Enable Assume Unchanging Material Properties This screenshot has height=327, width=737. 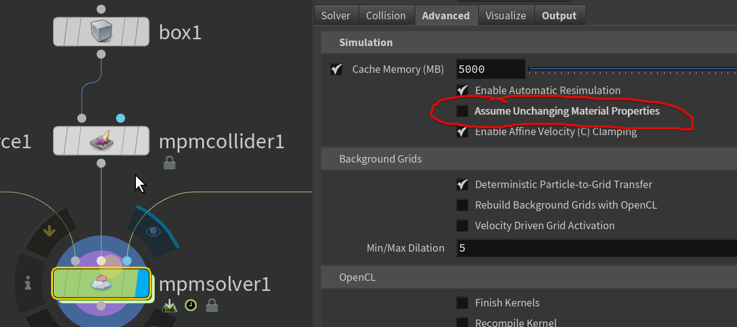point(463,111)
